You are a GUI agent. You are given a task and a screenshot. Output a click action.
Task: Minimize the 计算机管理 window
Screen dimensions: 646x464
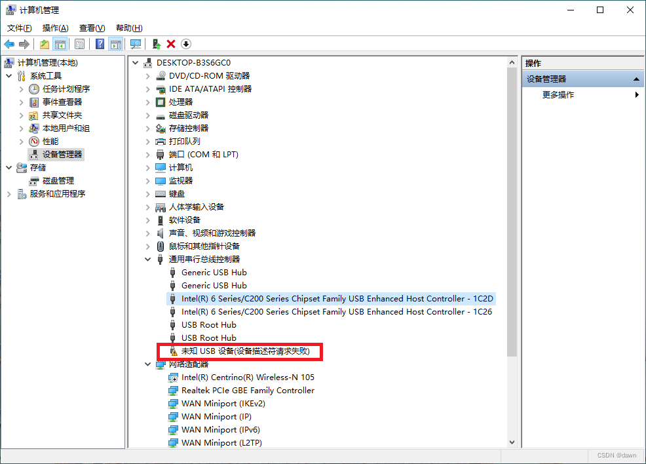571,10
